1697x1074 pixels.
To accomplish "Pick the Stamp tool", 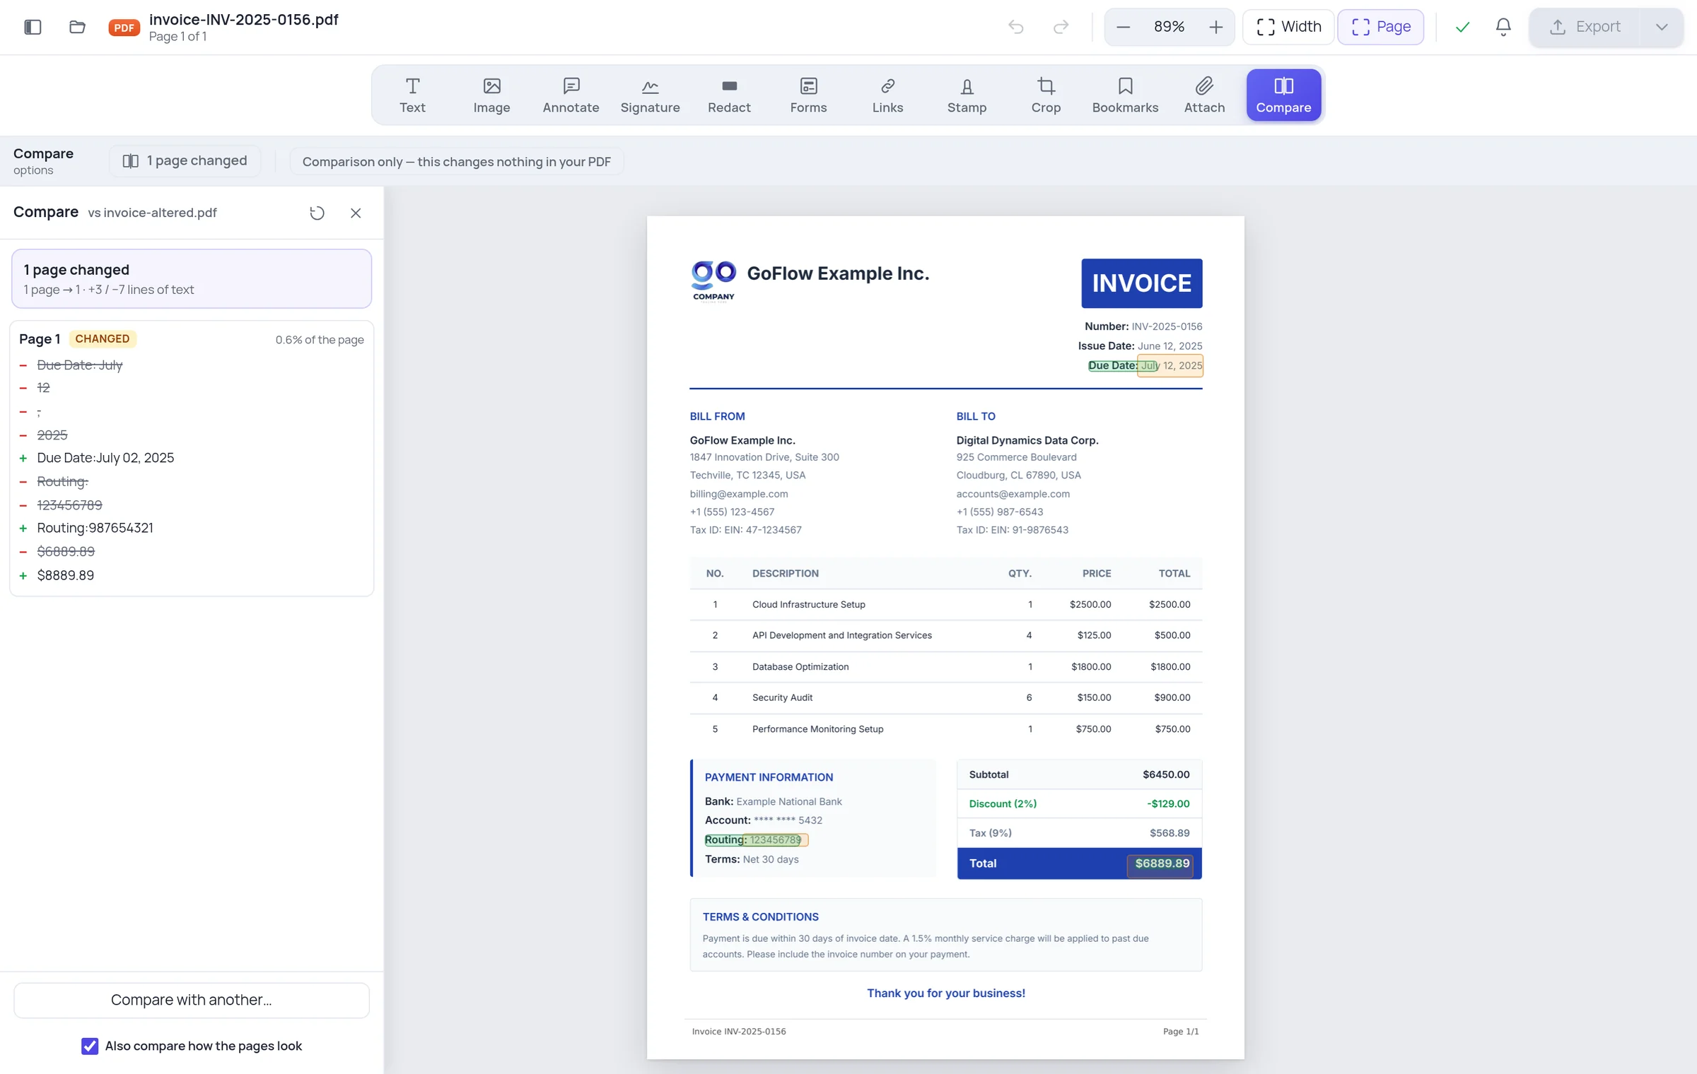I will [x=967, y=95].
